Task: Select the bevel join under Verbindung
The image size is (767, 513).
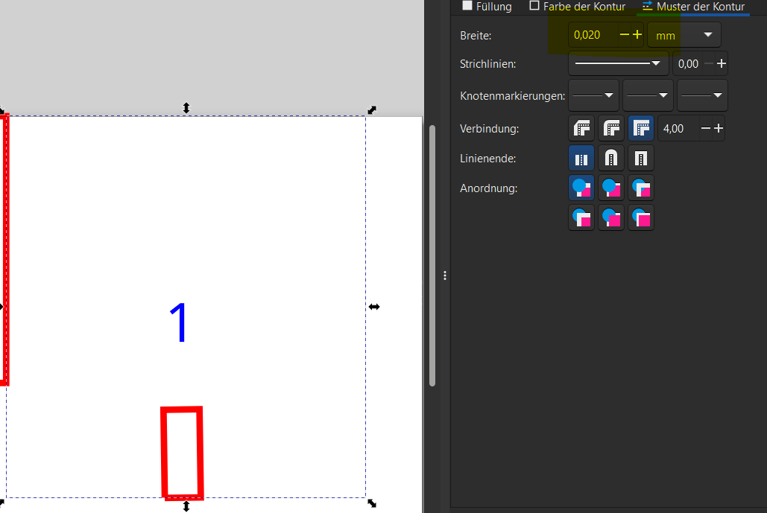Action: click(x=581, y=129)
